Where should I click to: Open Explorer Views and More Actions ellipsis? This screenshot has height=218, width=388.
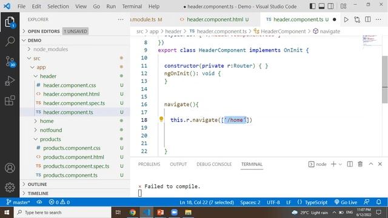(121, 19)
